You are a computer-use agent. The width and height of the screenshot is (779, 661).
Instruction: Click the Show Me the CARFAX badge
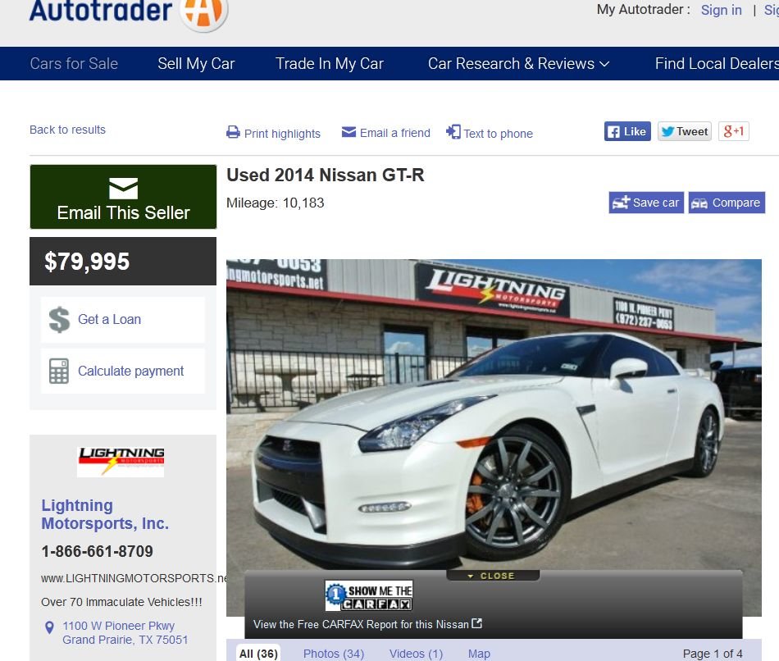369,595
